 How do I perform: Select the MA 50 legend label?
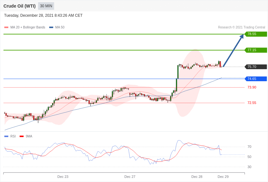[x=60, y=27]
